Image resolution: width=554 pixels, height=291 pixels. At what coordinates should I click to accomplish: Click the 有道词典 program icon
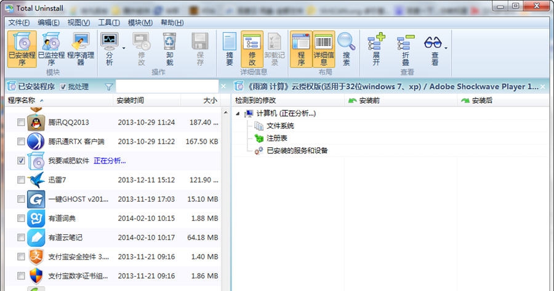[36, 218]
